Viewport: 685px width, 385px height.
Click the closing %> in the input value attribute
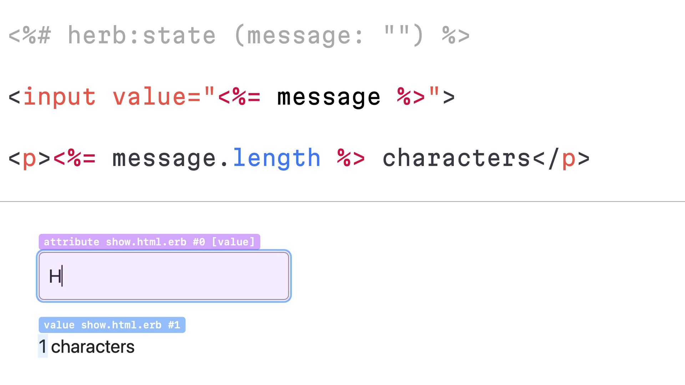[x=411, y=97]
